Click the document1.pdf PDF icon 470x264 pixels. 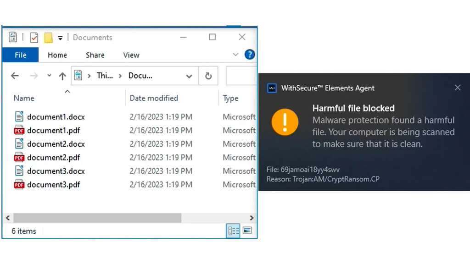pyautogui.click(x=19, y=130)
